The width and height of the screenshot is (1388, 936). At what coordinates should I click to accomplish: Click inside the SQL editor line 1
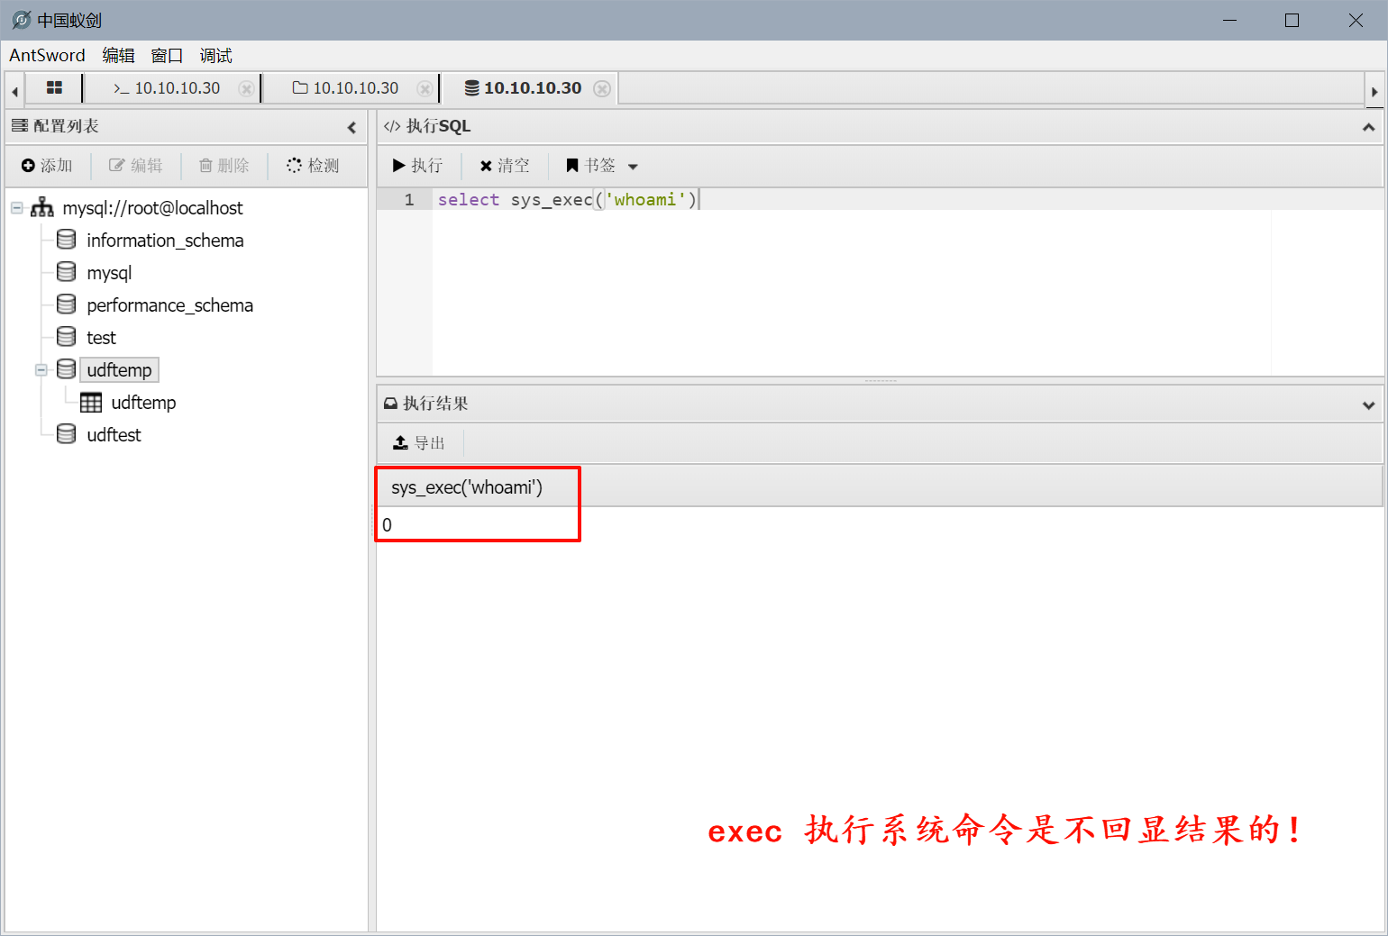pos(811,200)
